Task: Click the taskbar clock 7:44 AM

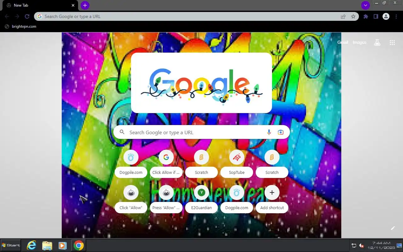Action: pos(381,245)
